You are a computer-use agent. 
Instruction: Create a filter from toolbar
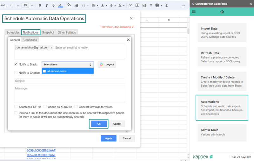tap(151, 5)
